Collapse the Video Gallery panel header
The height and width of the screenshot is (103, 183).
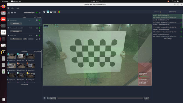click(x=24, y=51)
